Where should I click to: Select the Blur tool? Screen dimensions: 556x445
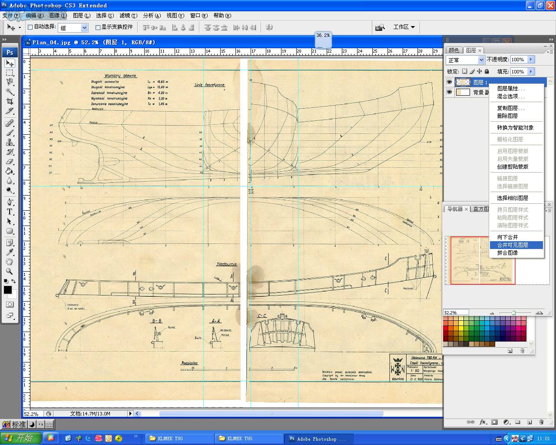pyautogui.click(x=10, y=181)
